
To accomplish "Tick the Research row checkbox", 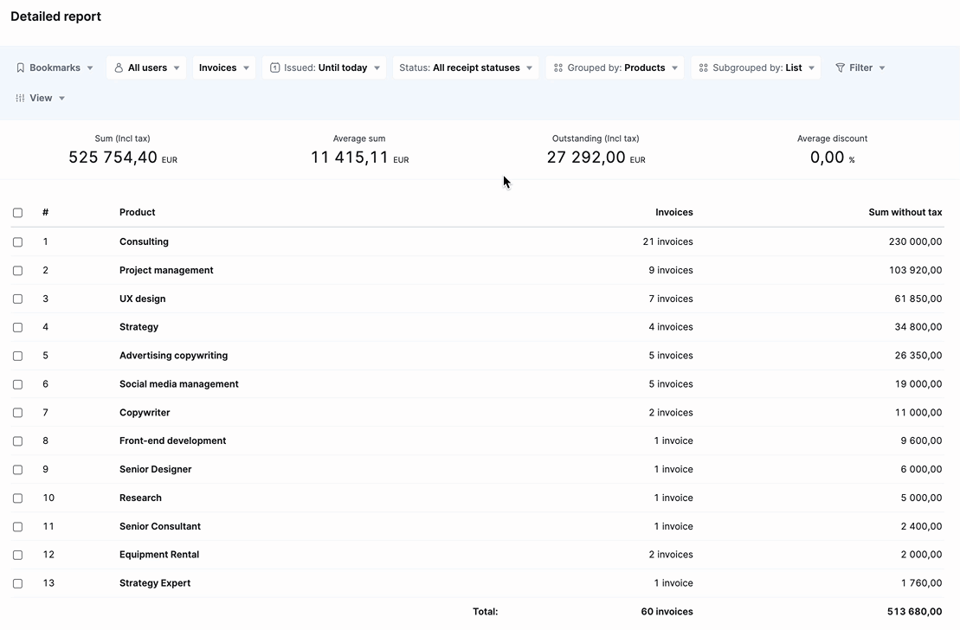I will tap(18, 498).
